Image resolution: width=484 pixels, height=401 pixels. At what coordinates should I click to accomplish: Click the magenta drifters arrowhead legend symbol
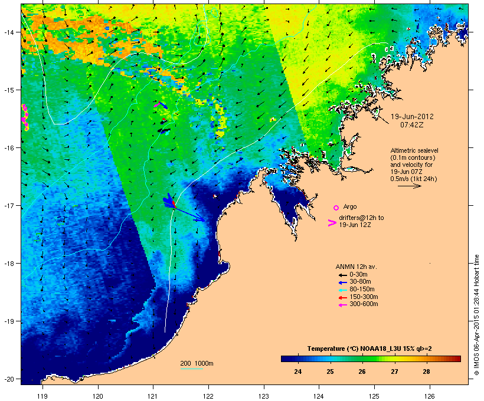pos(332,223)
